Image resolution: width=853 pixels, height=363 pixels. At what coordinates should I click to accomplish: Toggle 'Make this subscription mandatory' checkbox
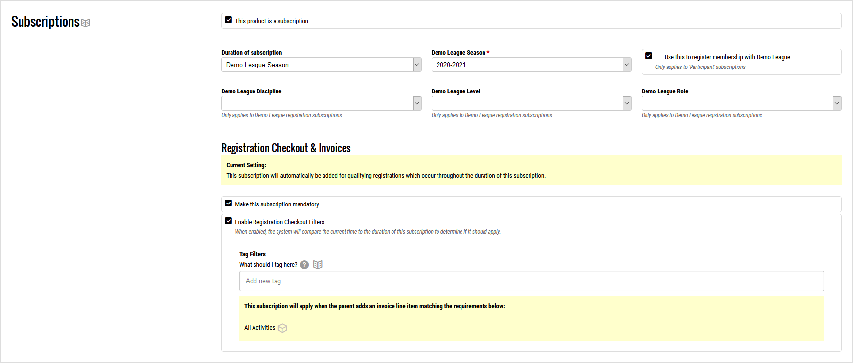coord(229,204)
